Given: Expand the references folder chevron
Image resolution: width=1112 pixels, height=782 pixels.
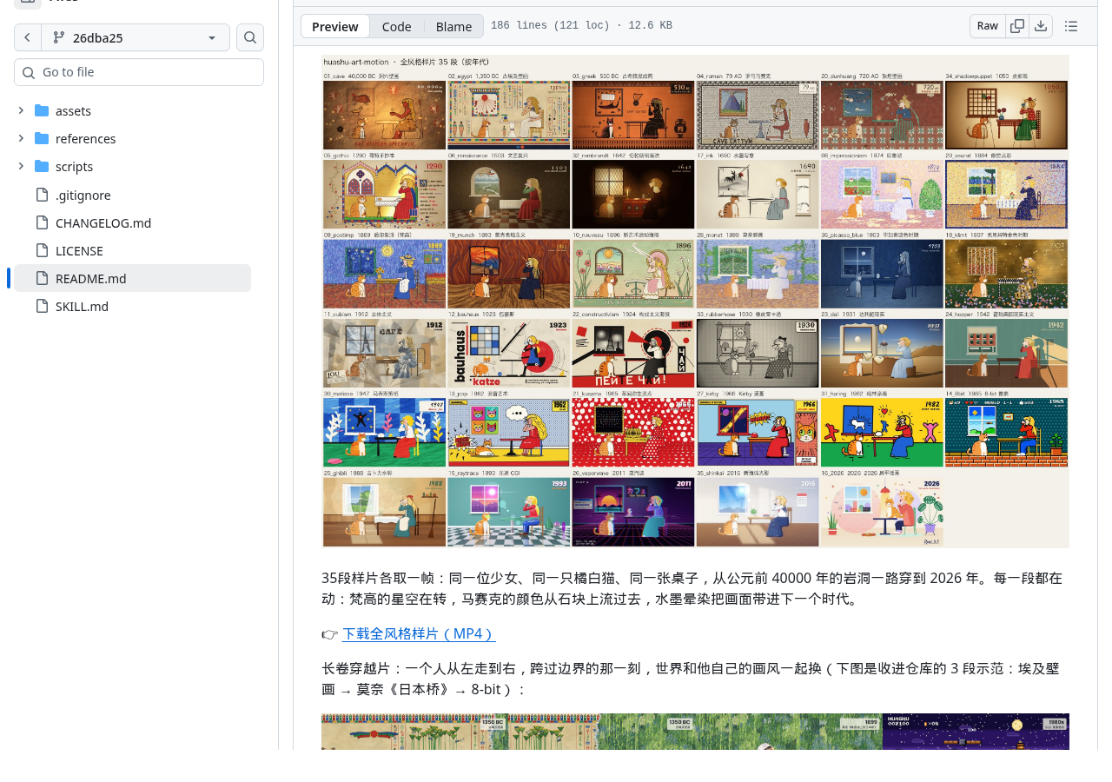Looking at the screenshot, I should point(21,138).
